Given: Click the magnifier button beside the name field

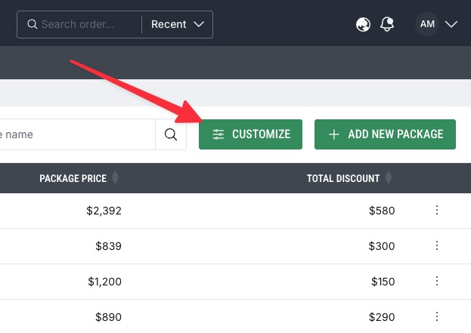Looking at the screenshot, I should 171,134.
